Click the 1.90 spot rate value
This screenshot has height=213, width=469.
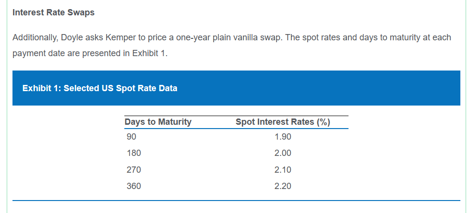[283, 137]
